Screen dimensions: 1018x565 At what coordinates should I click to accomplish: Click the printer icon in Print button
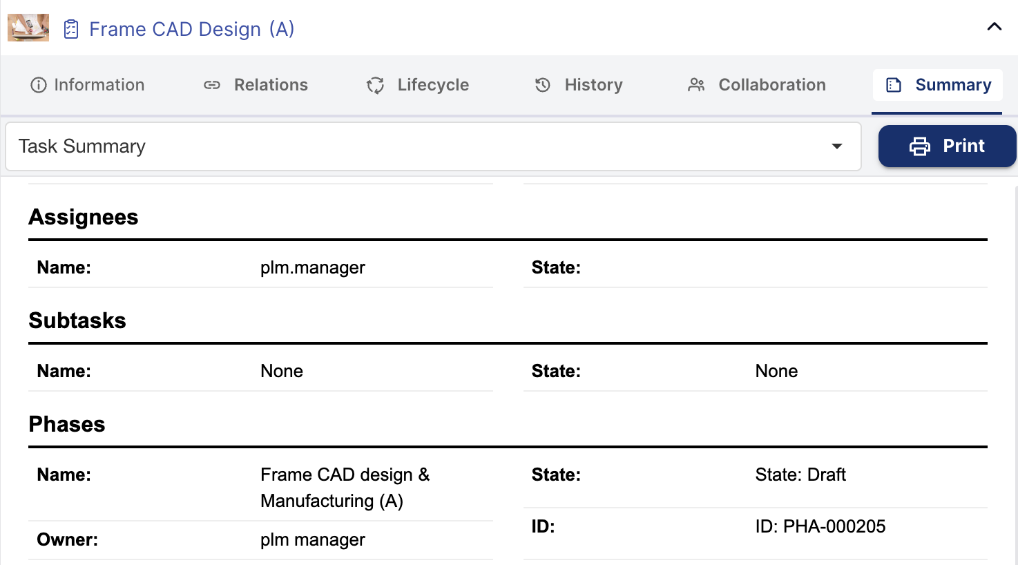coord(920,146)
